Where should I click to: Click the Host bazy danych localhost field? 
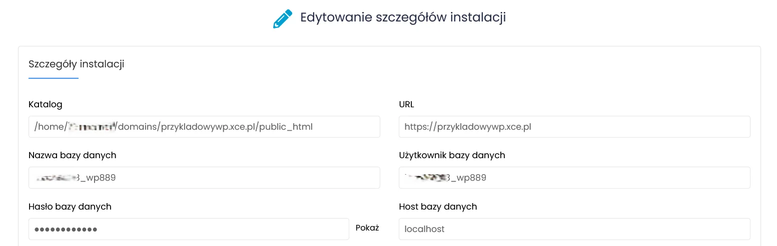[x=574, y=229]
